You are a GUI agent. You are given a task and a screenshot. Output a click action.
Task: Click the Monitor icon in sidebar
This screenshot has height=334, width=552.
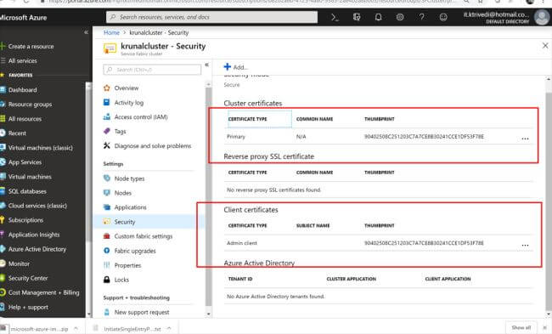point(3,263)
